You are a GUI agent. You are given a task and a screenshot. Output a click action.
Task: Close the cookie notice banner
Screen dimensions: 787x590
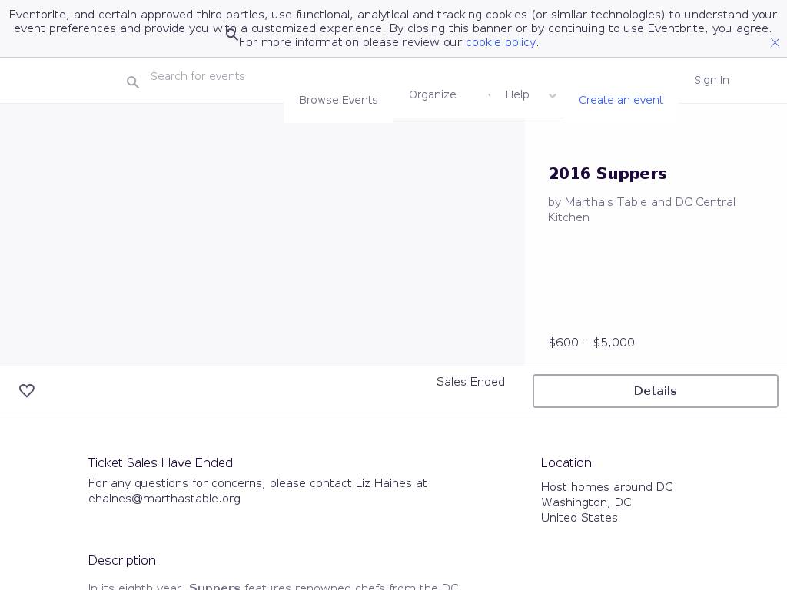coord(775,43)
